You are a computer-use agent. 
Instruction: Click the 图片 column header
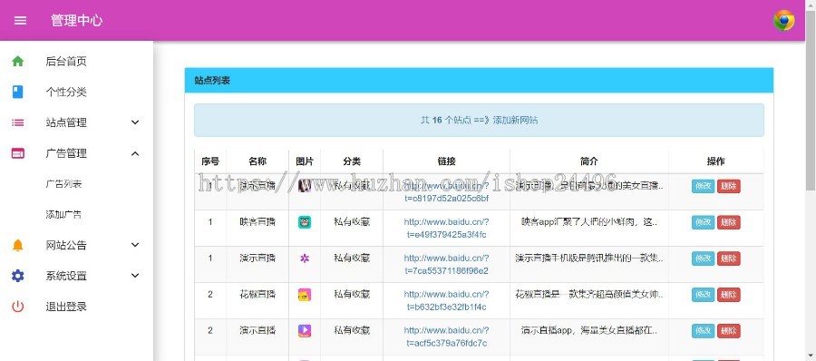[305, 161]
